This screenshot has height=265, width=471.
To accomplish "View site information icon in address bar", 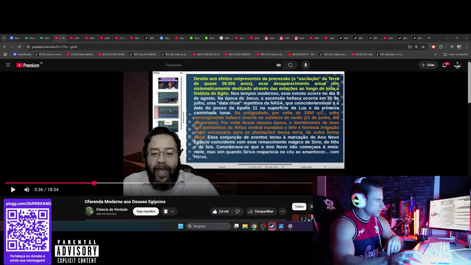I will click(x=28, y=47).
